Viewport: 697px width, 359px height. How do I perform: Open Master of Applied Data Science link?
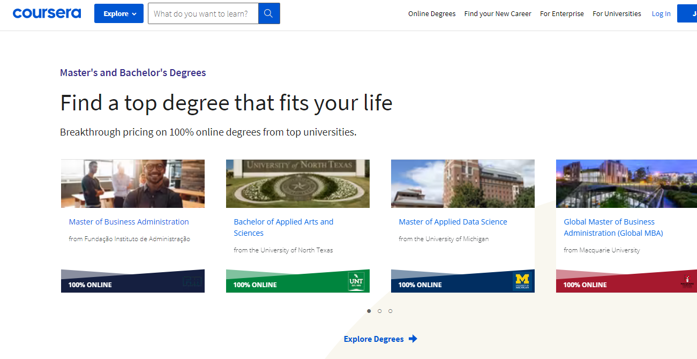453,222
